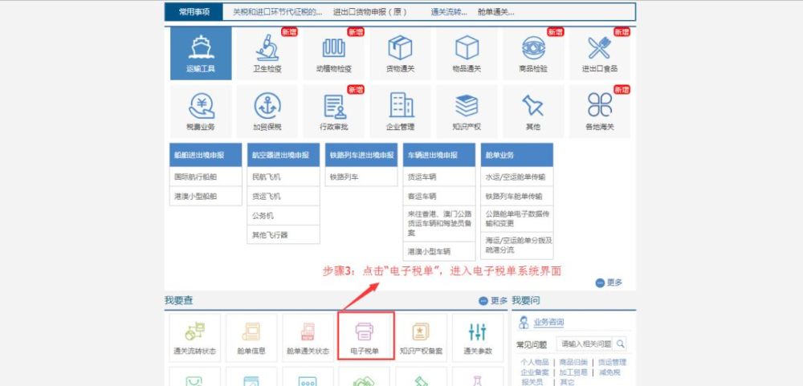Expand 更多 beside the 我要查 heading
Screen dimensions: 803x386
click(x=493, y=300)
